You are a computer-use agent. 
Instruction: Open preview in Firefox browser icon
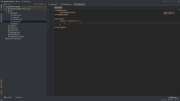click(x=168, y=13)
